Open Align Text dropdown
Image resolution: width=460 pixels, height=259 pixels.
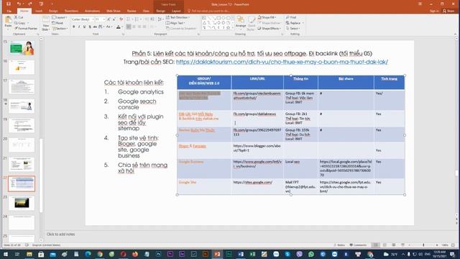tap(175, 23)
